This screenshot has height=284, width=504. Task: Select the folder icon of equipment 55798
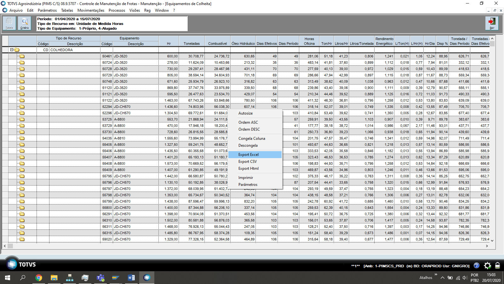click(22, 195)
